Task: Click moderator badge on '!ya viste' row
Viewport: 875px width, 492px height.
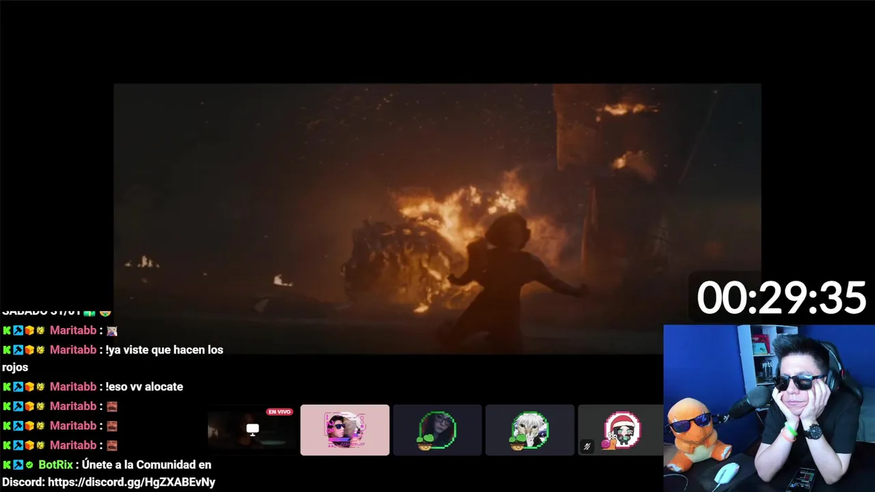Action: coord(18,350)
